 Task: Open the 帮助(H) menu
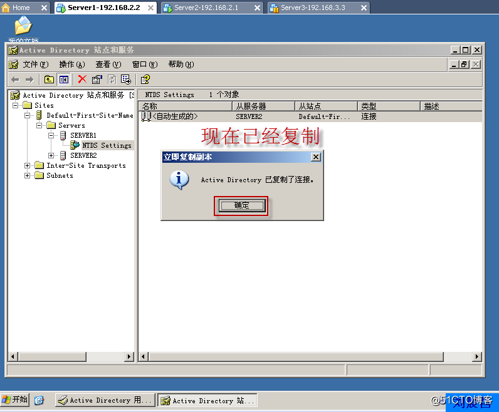(x=181, y=64)
